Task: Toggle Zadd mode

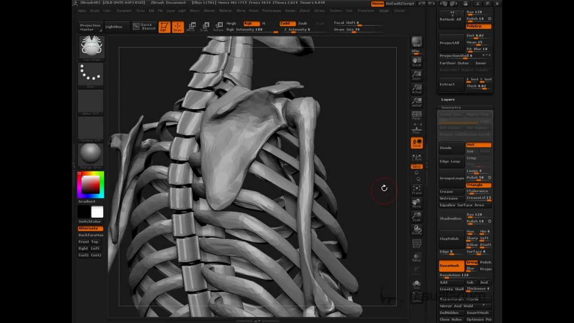Action: [x=287, y=23]
